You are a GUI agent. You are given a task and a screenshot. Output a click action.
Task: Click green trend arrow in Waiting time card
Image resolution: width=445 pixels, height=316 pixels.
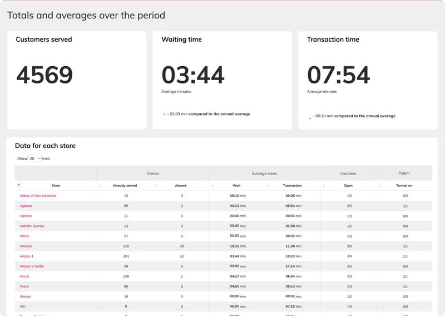pos(164,114)
